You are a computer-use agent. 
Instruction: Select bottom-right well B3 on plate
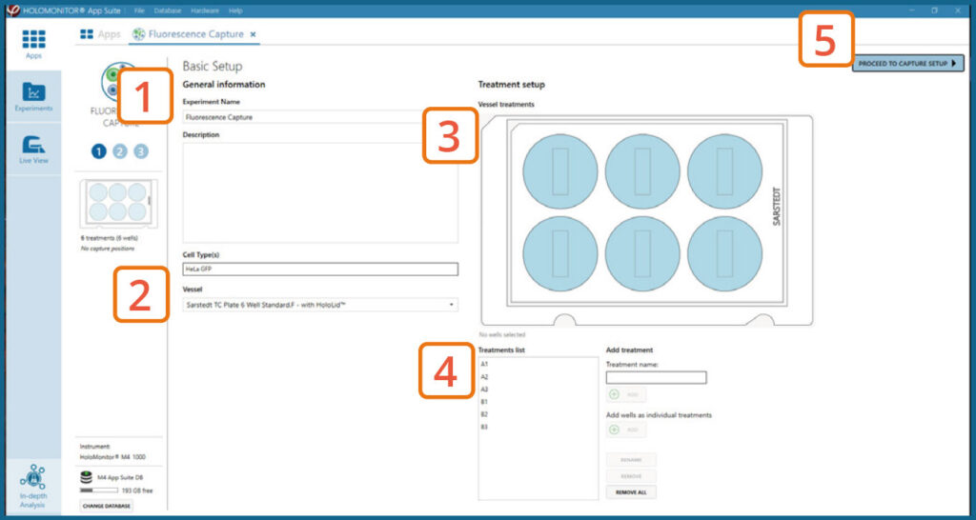724,253
